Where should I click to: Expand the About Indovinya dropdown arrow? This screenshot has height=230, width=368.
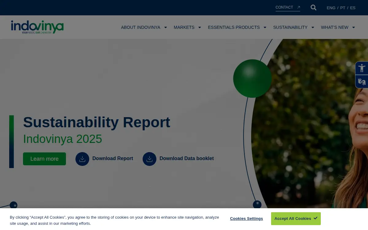165,27
